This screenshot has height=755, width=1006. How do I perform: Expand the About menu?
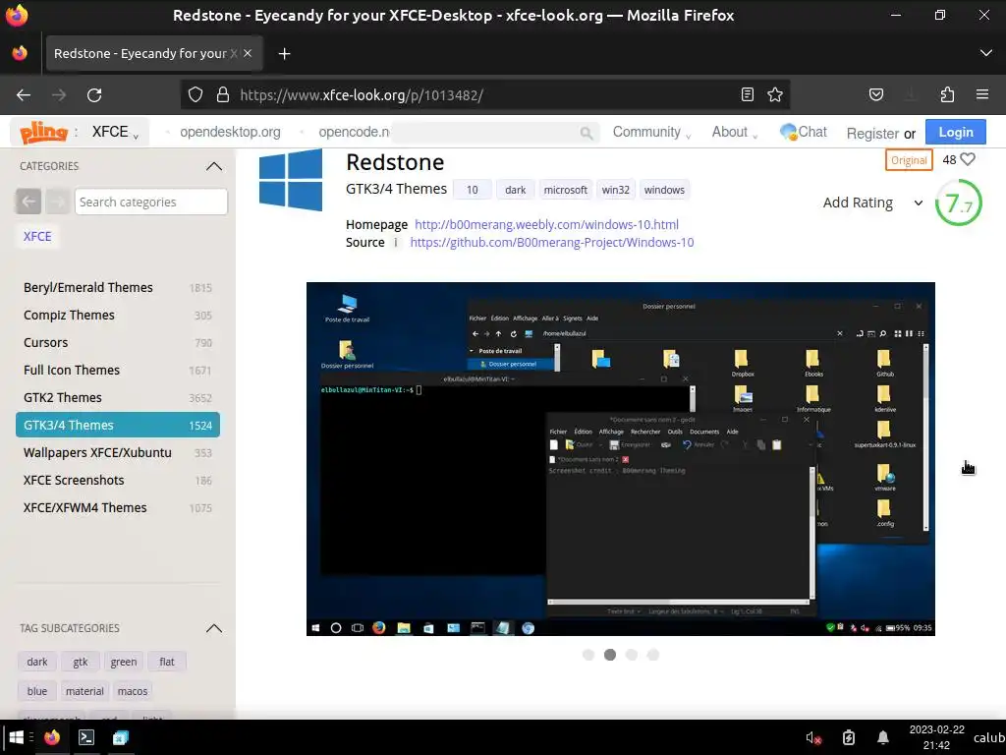point(735,133)
